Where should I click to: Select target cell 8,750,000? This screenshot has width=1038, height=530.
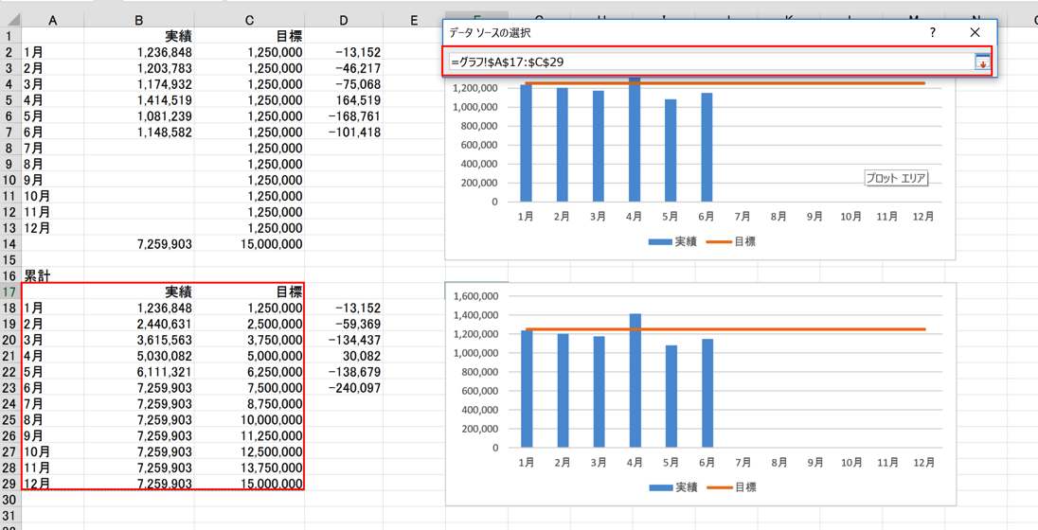[x=250, y=403]
